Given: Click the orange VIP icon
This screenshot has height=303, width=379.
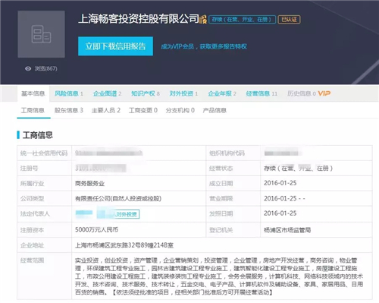Looking at the screenshot, I should [324, 93].
